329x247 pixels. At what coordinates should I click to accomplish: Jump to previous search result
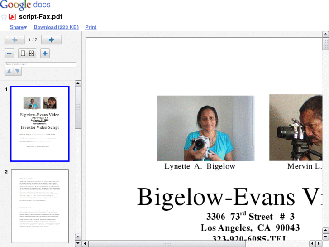[9, 72]
